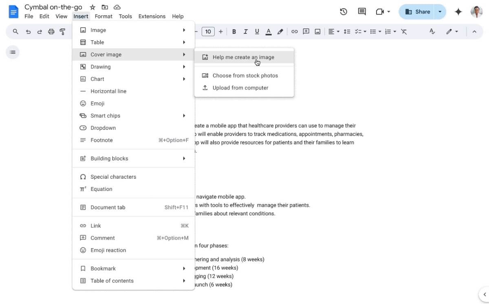Apply underline formatting
489x304 pixels.
point(257,31)
